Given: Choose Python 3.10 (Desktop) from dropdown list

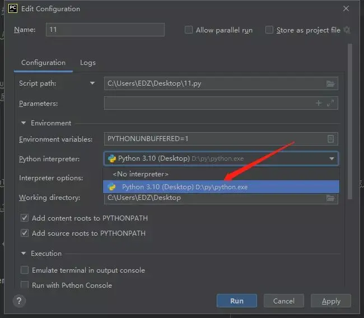Looking at the screenshot, I should (x=221, y=187).
